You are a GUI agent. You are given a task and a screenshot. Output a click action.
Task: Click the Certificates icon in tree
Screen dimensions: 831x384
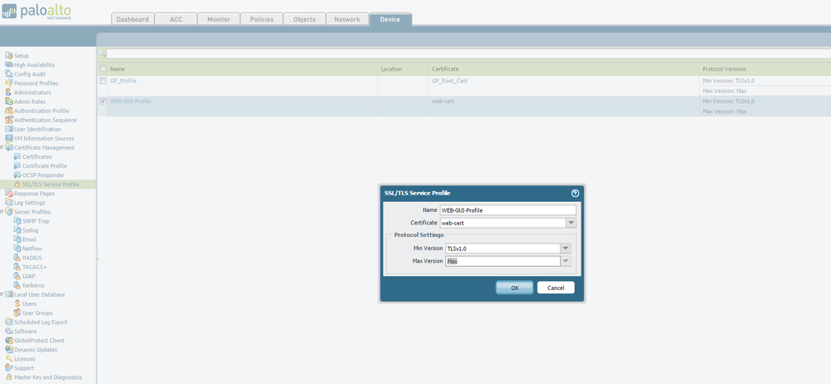(x=17, y=157)
